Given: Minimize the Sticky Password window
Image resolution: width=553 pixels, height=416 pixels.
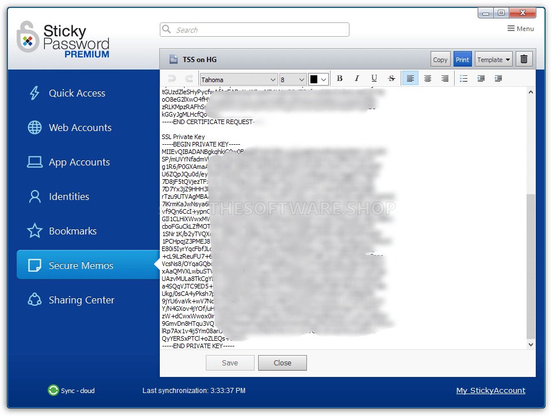Looking at the screenshot, I should tap(486, 13).
